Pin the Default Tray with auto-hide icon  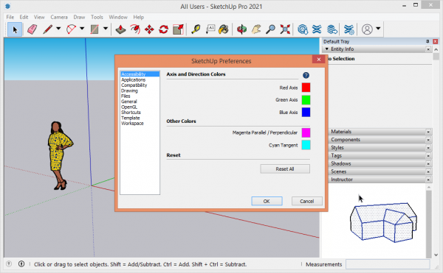(427, 41)
